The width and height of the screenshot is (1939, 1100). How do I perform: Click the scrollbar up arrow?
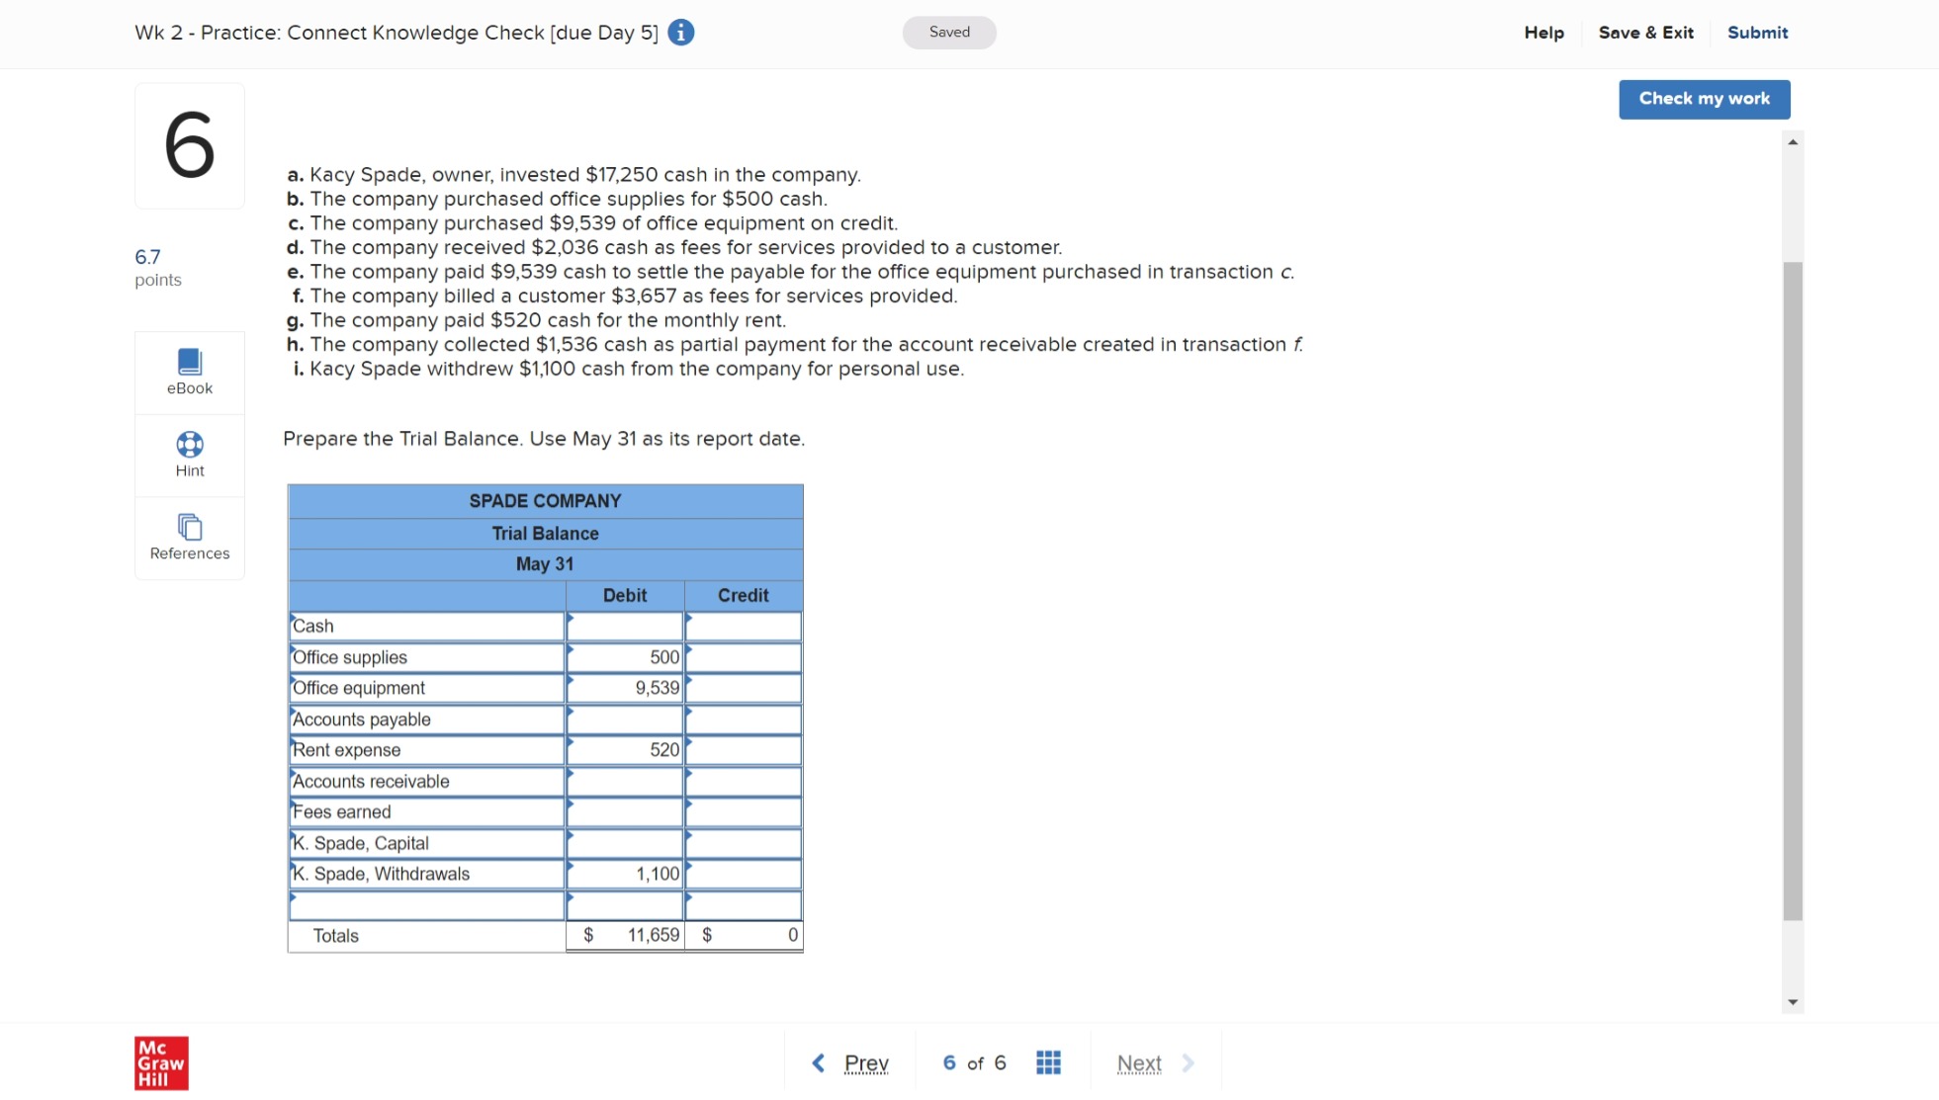1792,140
